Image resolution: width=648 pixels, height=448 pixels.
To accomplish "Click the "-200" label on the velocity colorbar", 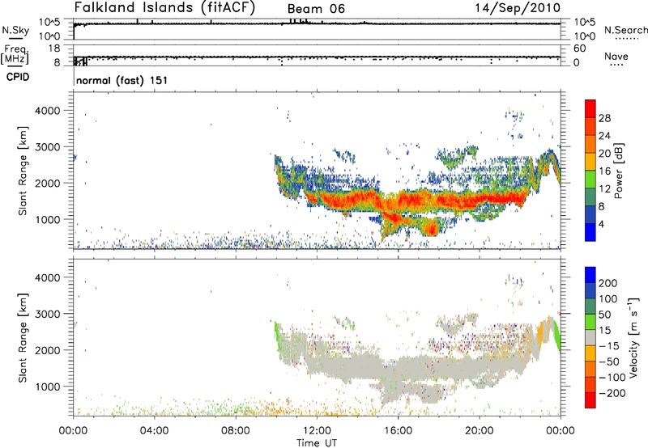I will coord(612,393).
